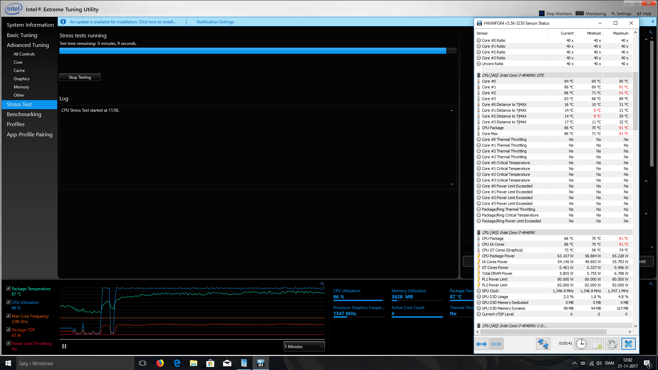Select Memory under Advanced Tuning
This screenshot has width=658, height=370.
pyautogui.click(x=21, y=87)
